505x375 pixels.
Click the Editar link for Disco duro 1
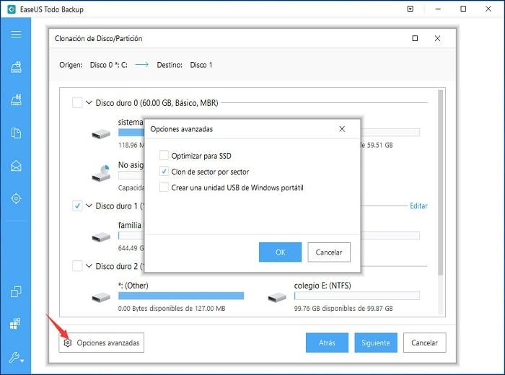(418, 206)
